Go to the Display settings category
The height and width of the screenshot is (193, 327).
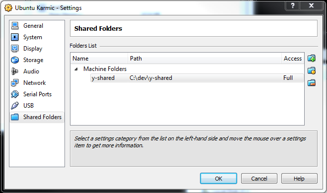click(37, 49)
